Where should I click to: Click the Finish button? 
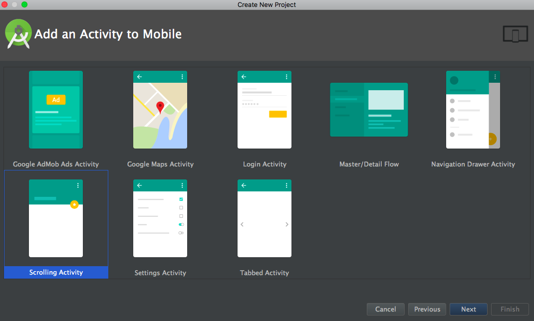point(510,309)
